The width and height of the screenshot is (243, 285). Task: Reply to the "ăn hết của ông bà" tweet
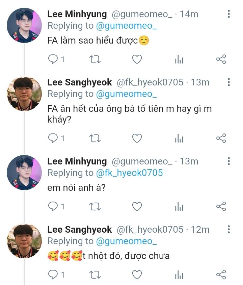(53, 138)
